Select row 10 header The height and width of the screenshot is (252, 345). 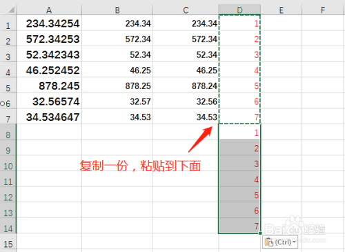[8, 164]
